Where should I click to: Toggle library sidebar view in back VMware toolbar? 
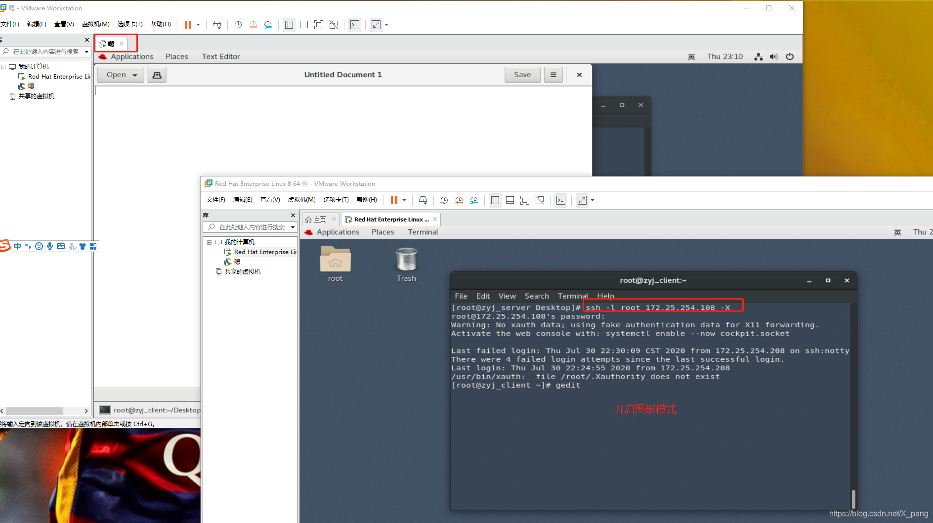(x=289, y=25)
